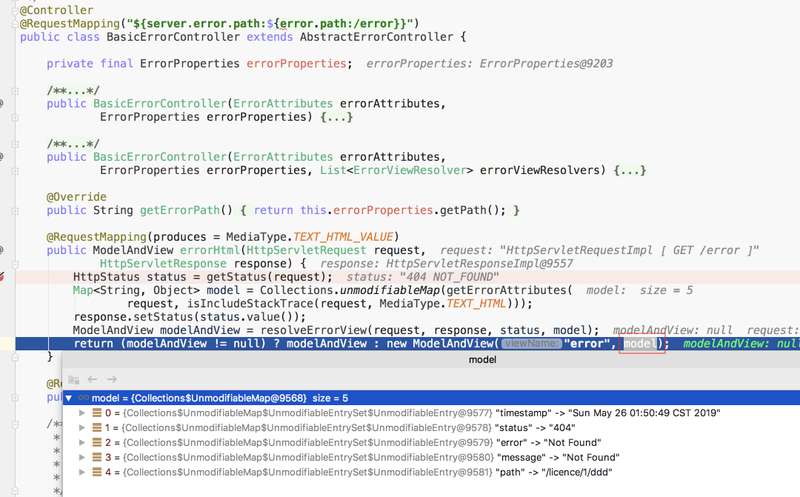Viewport: 800px width, 497px height.
Task: Click inline hint response: HttpServletResponseImpl@9557
Action: tap(447, 263)
